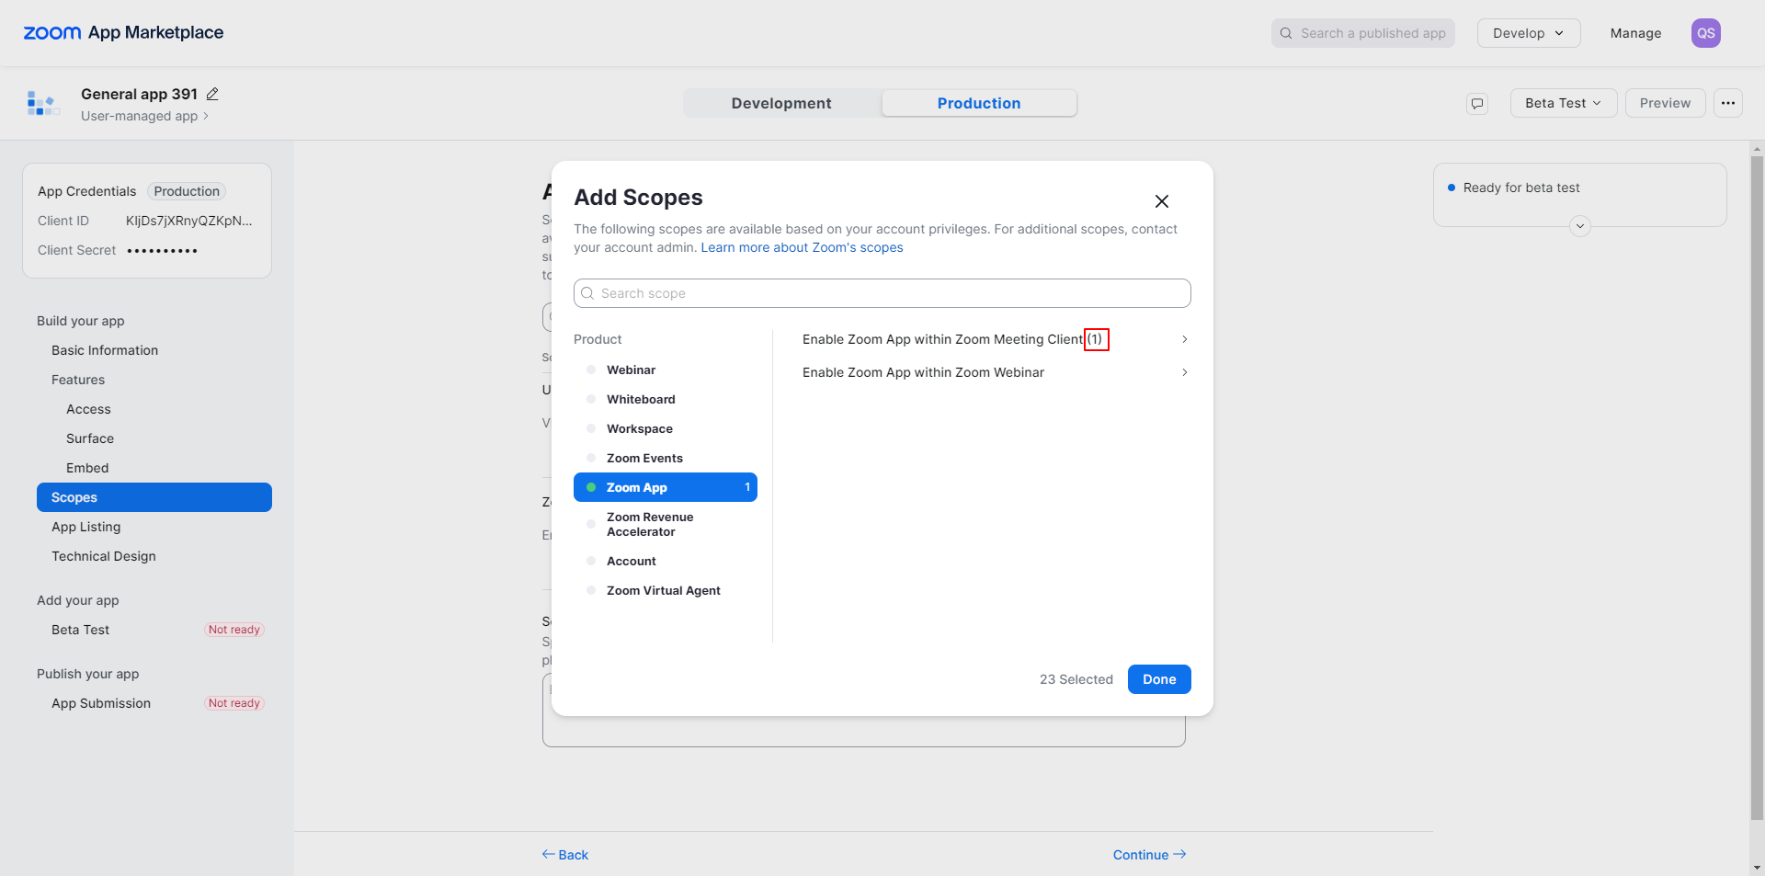Open App Listing in the sidebar
This screenshot has width=1765, height=876.
click(x=86, y=527)
